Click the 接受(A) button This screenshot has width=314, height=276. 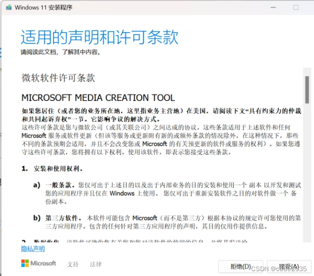coord(289,267)
